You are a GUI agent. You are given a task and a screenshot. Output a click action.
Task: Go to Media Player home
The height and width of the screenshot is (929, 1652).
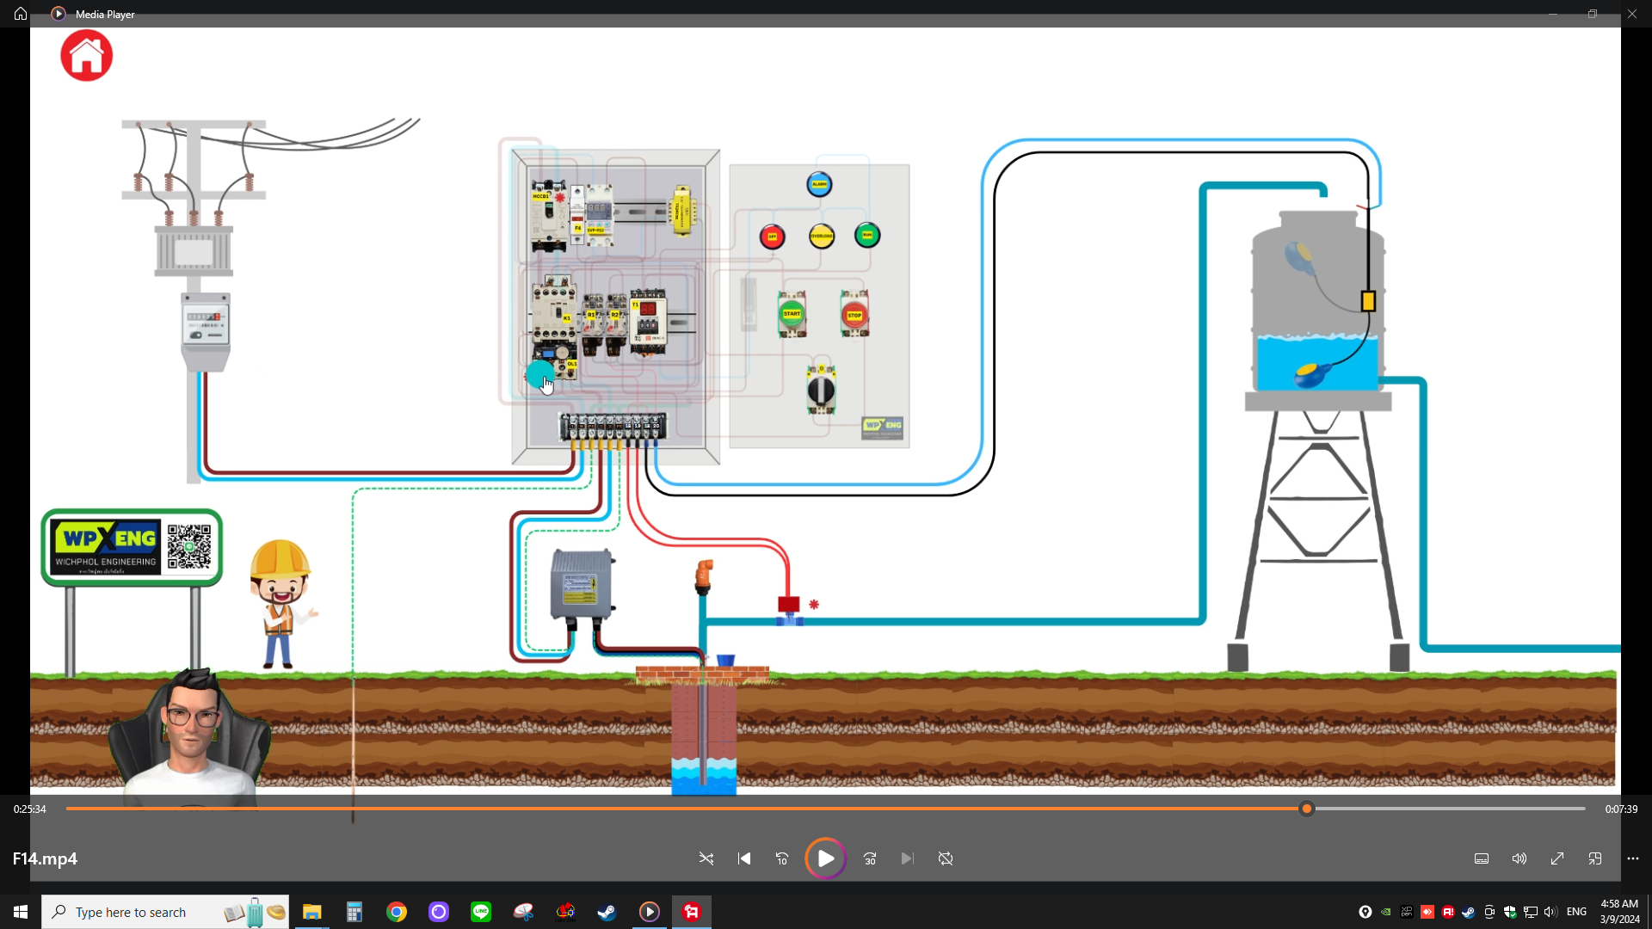tap(21, 14)
